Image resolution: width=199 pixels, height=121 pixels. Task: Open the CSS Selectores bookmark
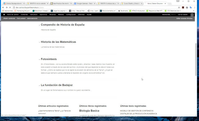(x=173, y=11)
